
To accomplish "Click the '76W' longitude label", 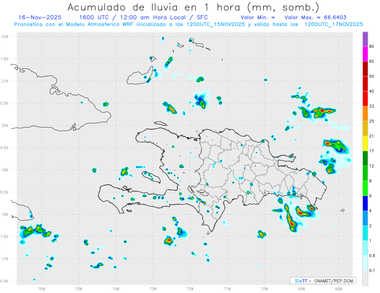I will click(x=41, y=289).
